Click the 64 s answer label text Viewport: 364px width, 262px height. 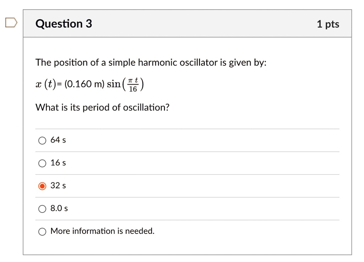[58, 140]
